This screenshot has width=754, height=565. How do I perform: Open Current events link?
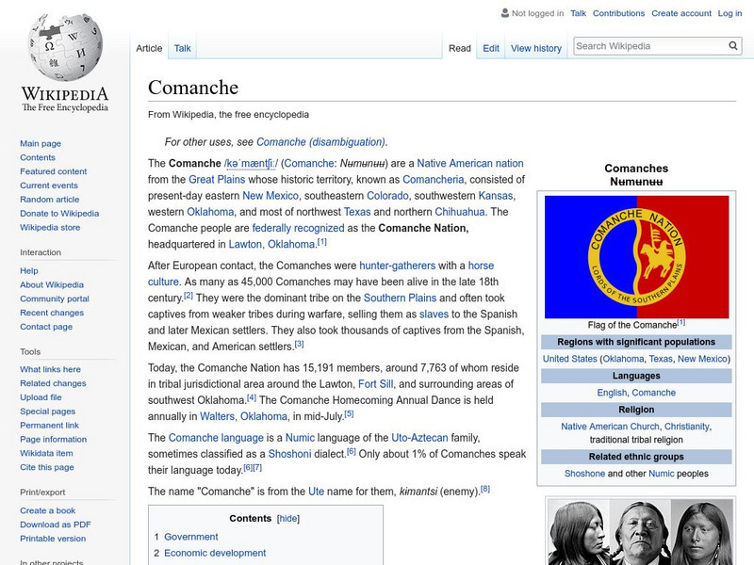point(49,186)
